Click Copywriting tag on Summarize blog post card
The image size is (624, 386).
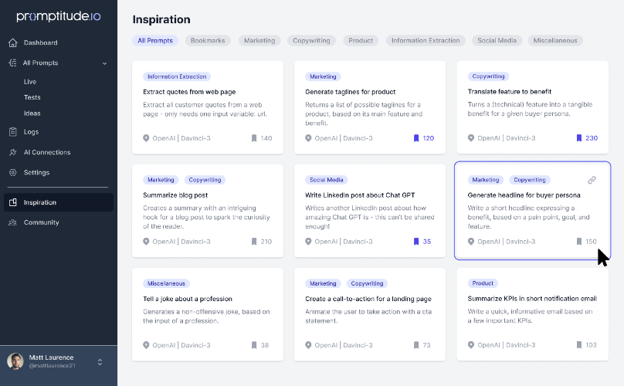(205, 180)
